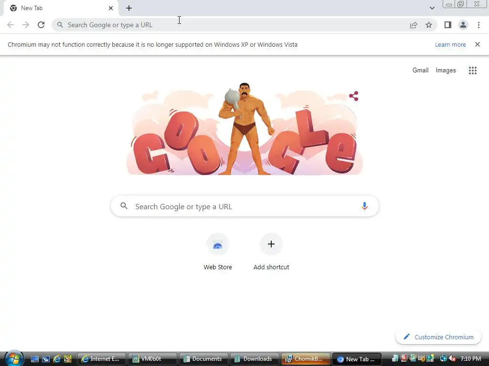Click New Tab taskbar button
The image size is (489, 366).
pos(357,359)
